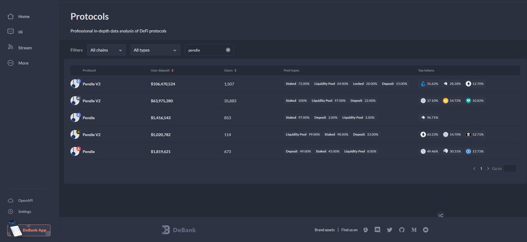Click the Deposit 49.00% pool type tag
This screenshot has width=527, height=242.
(298, 151)
